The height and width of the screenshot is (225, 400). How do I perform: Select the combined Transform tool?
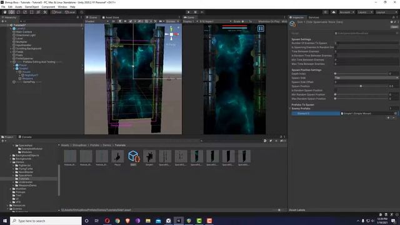[38, 12]
